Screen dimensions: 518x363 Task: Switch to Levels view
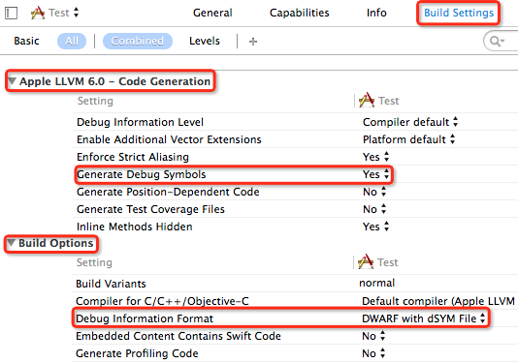click(205, 41)
